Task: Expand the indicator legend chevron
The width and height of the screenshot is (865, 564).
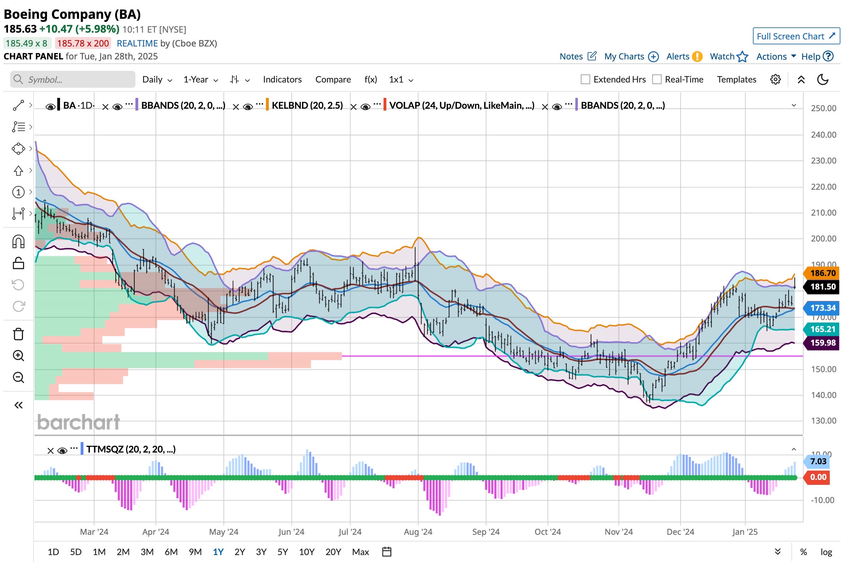Action: click(x=794, y=105)
